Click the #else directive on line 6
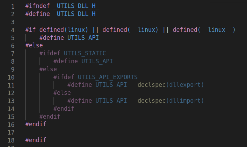The image size is (247, 147). click(34, 46)
